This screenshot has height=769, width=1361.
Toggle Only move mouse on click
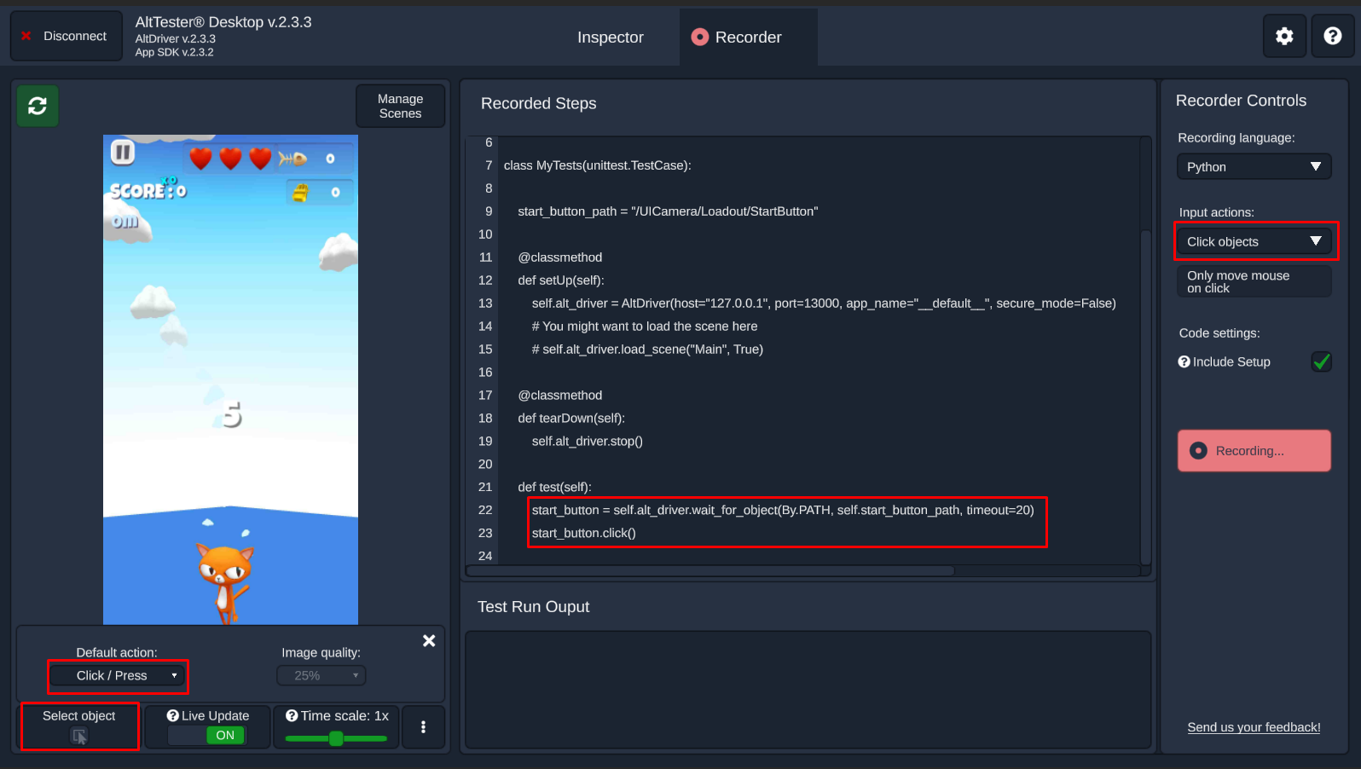click(x=1254, y=281)
